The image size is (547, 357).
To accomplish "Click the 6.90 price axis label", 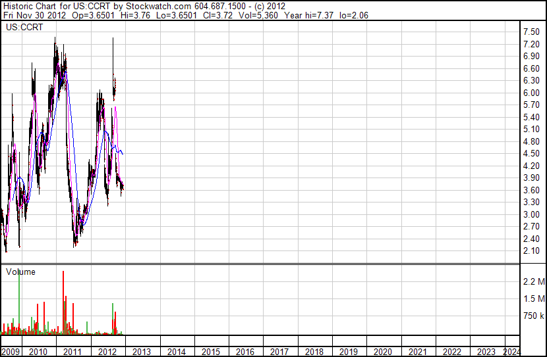I will pyautogui.click(x=531, y=57).
